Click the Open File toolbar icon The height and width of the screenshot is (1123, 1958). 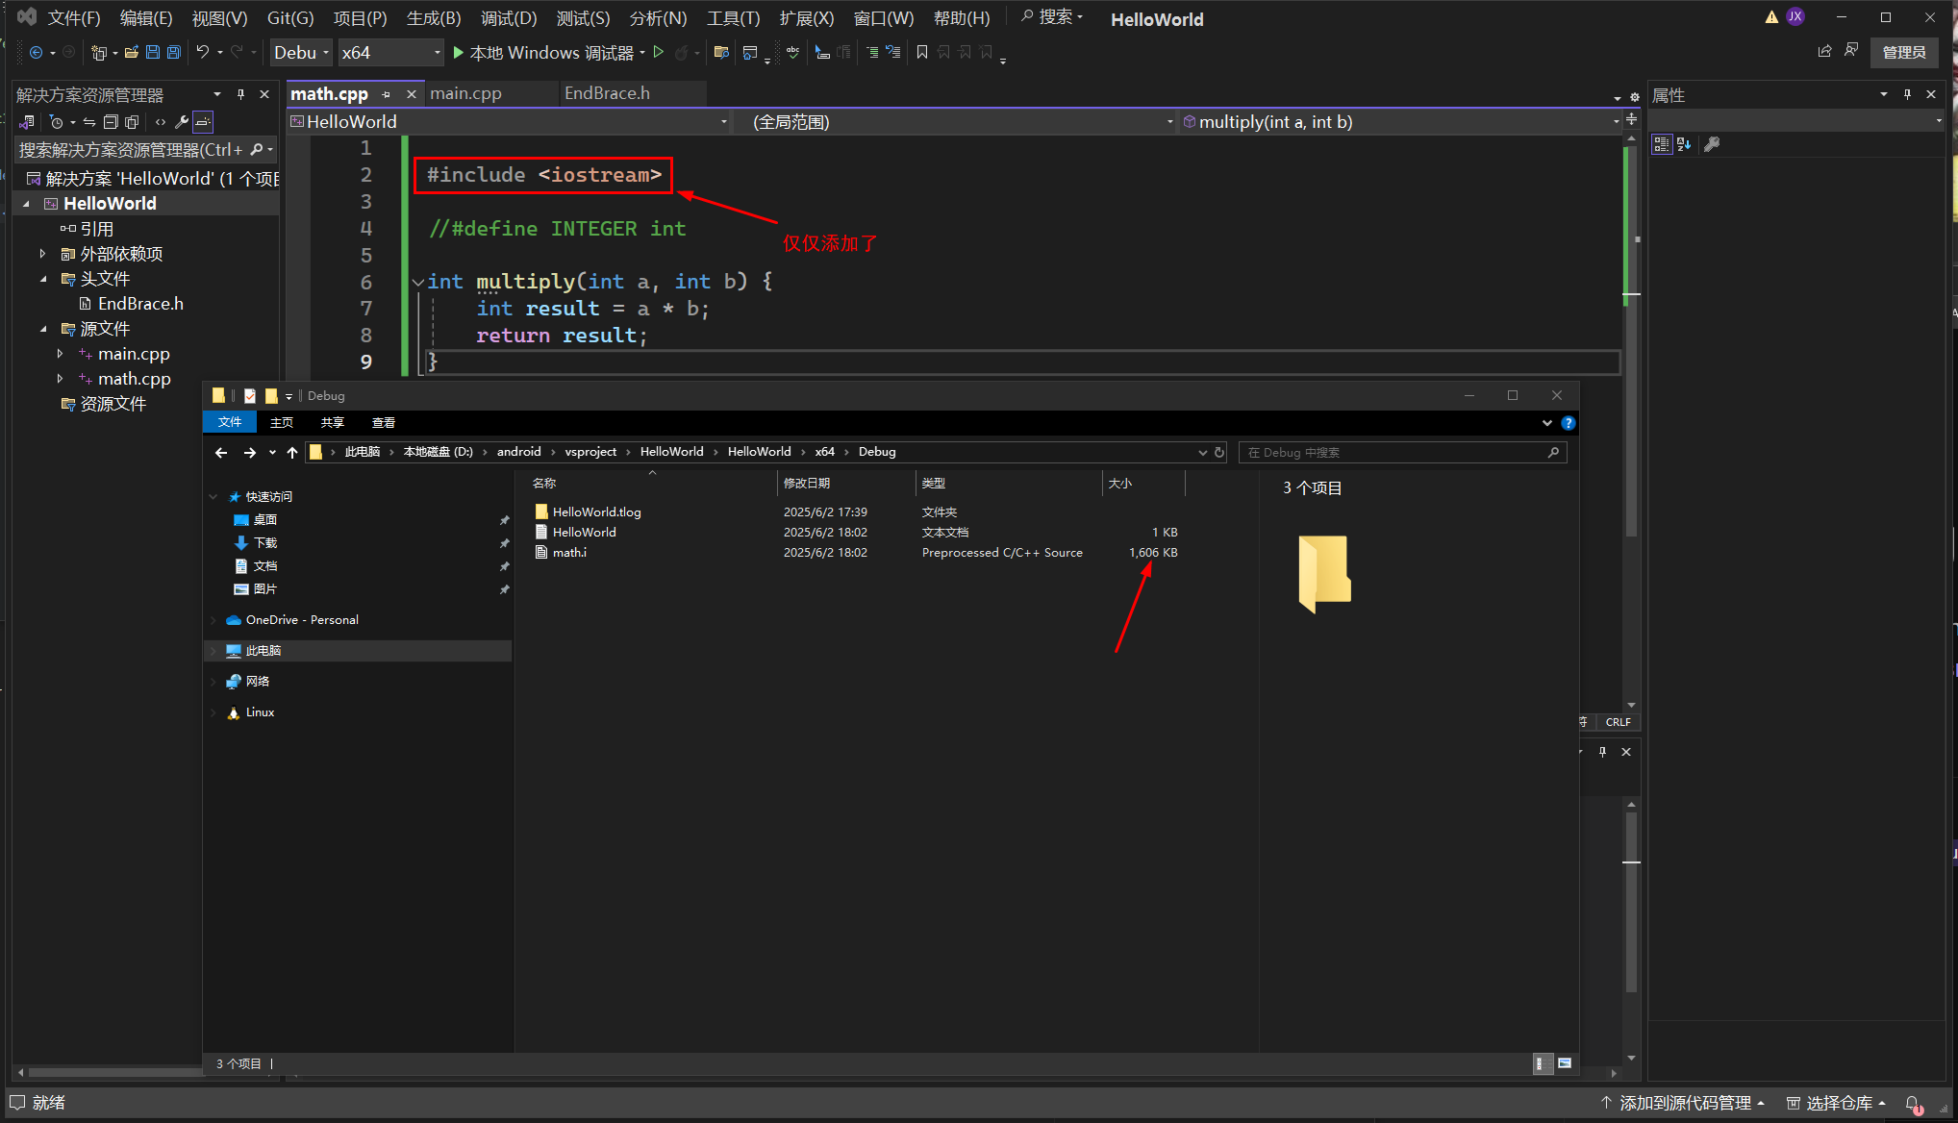[x=132, y=53]
